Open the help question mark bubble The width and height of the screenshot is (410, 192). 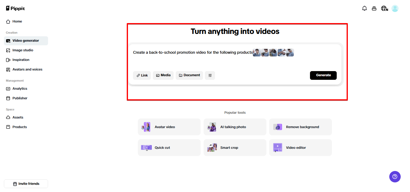click(x=395, y=177)
